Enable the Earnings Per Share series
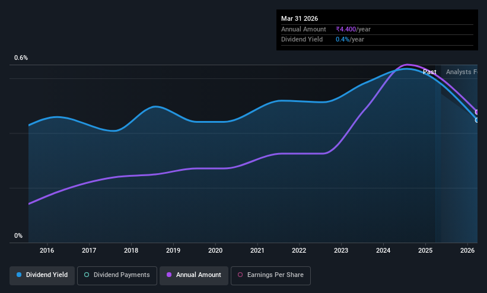Viewport: 487px width, 293px height. click(x=270, y=275)
